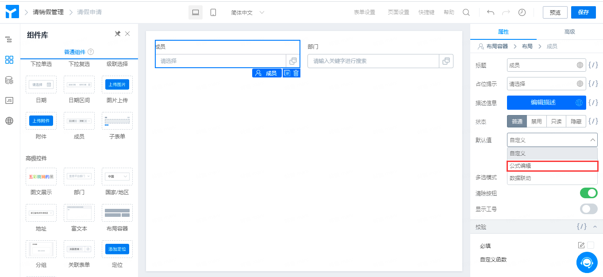Switch to desktop preview mode
Image resolution: width=603 pixels, height=277 pixels.
click(x=196, y=12)
